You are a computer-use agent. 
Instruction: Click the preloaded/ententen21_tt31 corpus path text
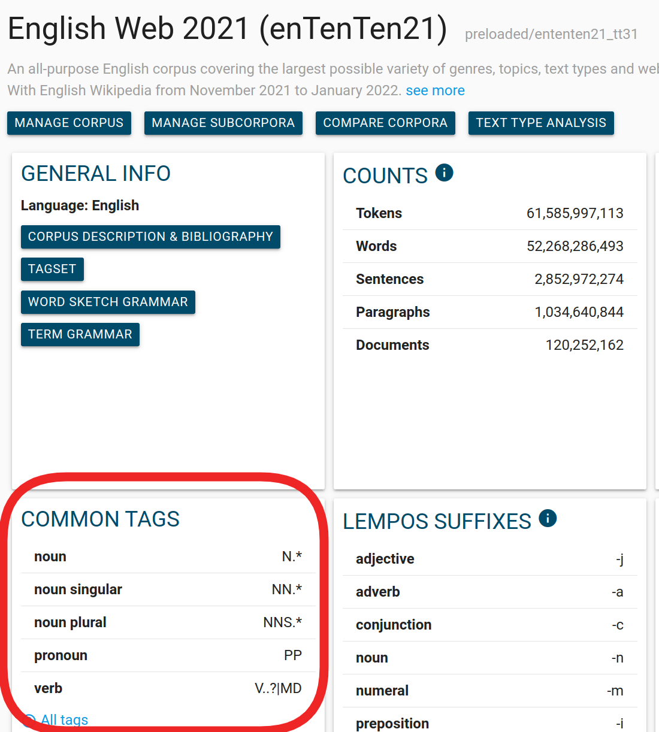[551, 34]
